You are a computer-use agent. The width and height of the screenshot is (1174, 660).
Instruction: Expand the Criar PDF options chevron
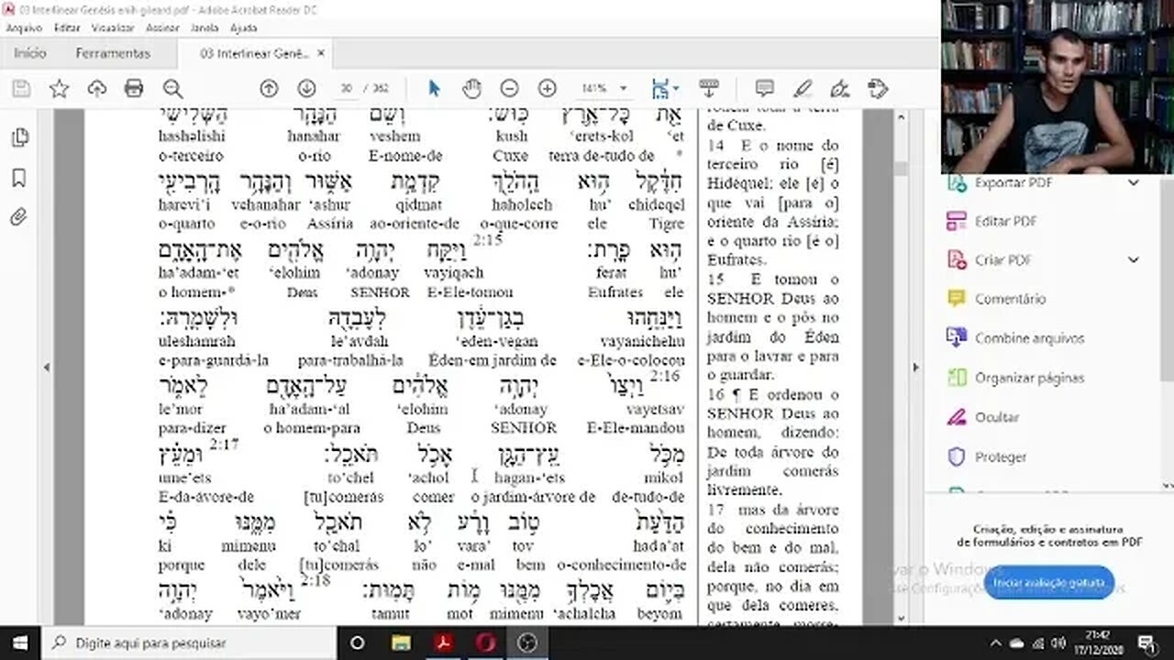tap(1133, 260)
